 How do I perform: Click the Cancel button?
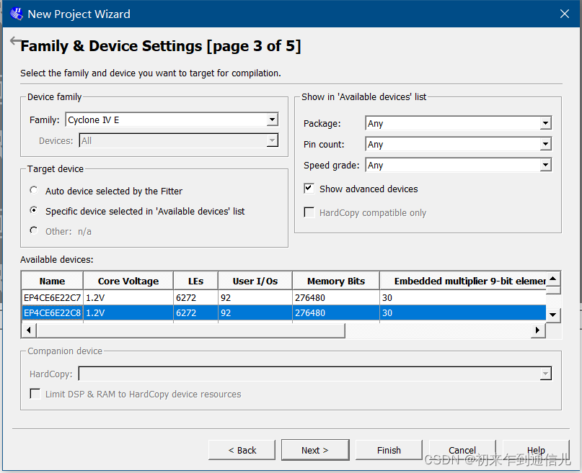(x=462, y=450)
